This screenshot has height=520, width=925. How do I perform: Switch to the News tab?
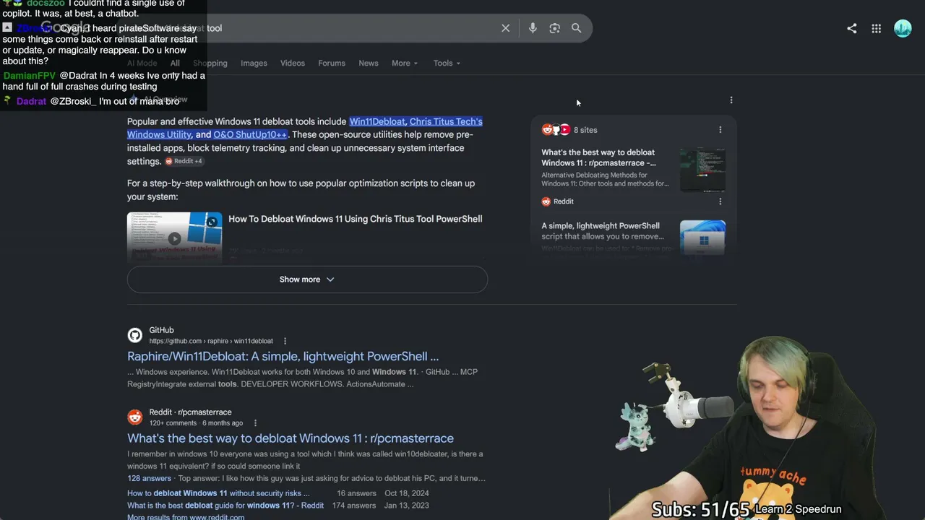[369, 63]
